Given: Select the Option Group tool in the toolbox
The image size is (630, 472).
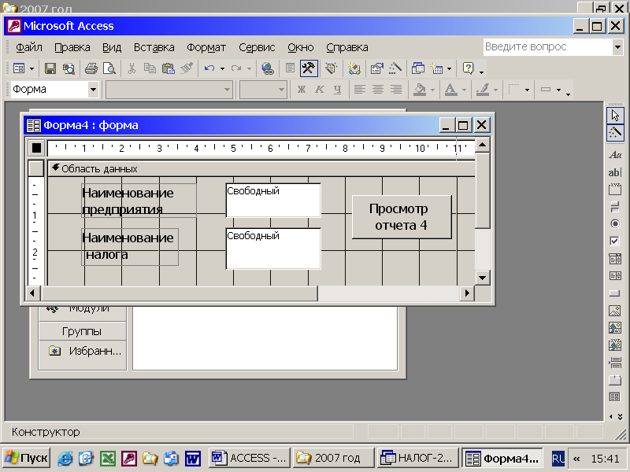Looking at the screenshot, I should coord(615,190).
